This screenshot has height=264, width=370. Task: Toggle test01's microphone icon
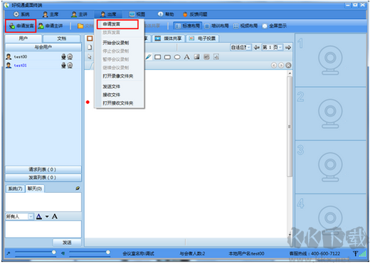[x=63, y=65]
